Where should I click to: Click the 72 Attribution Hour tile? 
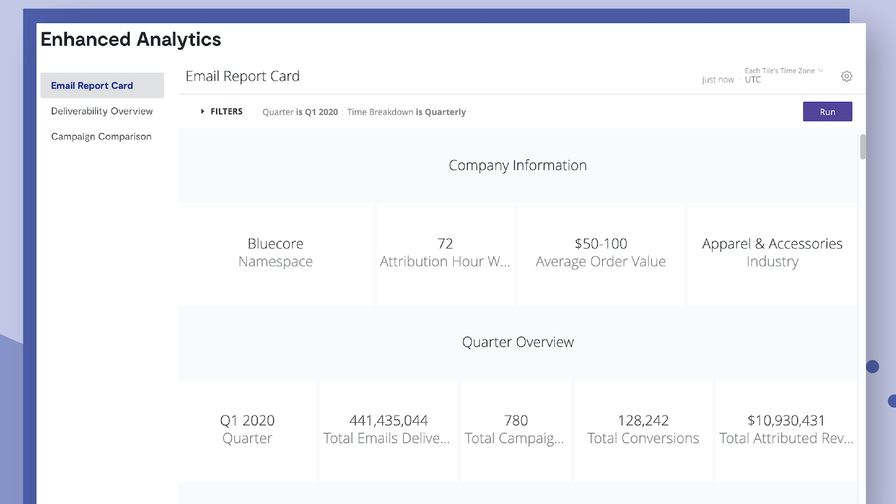445,253
